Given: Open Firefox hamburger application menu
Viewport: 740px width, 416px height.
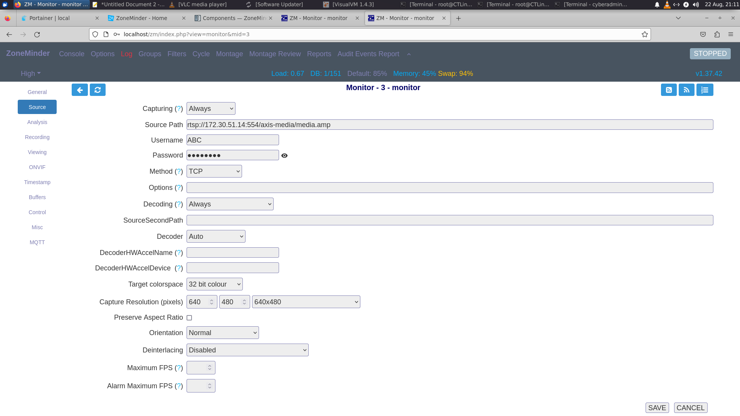Looking at the screenshot, I should pyautogui.click(x=731, y=34).
